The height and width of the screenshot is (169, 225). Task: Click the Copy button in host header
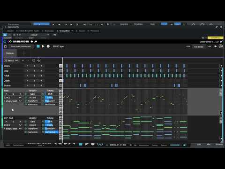(31, 38)
